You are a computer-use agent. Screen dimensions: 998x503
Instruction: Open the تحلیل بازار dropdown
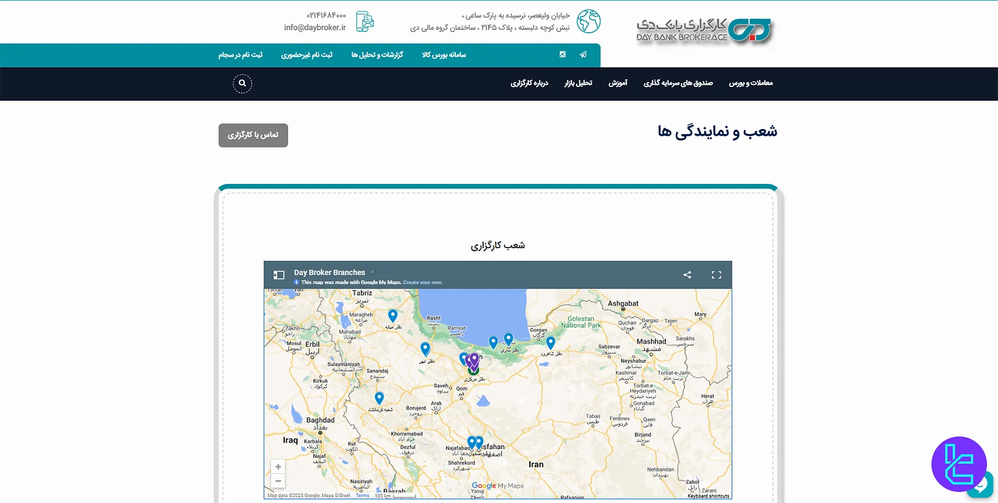tap(577, 83)
